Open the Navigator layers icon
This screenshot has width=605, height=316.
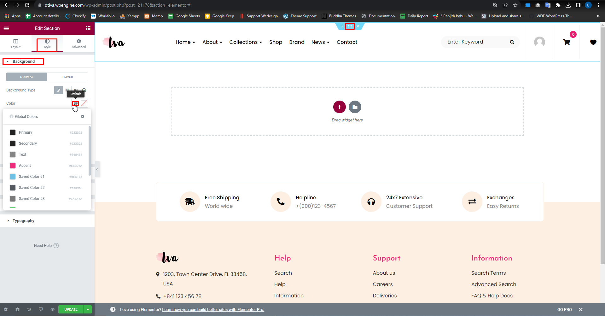pyautogui.click(x=17, y=310)
